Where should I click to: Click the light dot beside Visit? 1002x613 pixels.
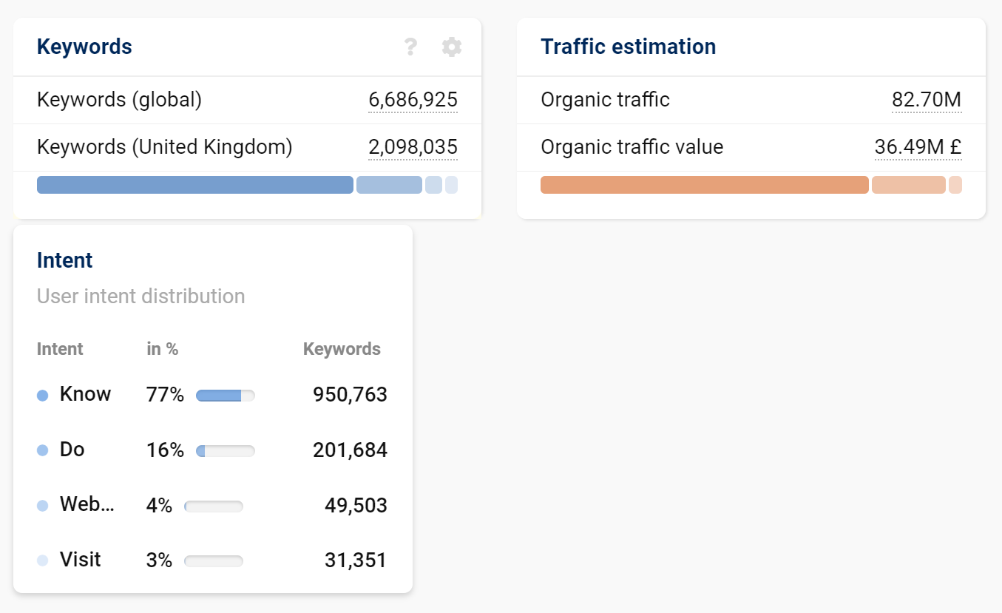pos(42,561)
